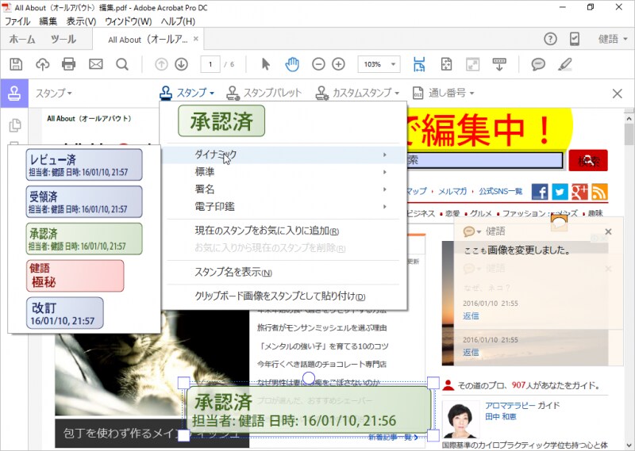Click the Save file icon
This screenshot has width=635, height=451.
click(16, 64)
